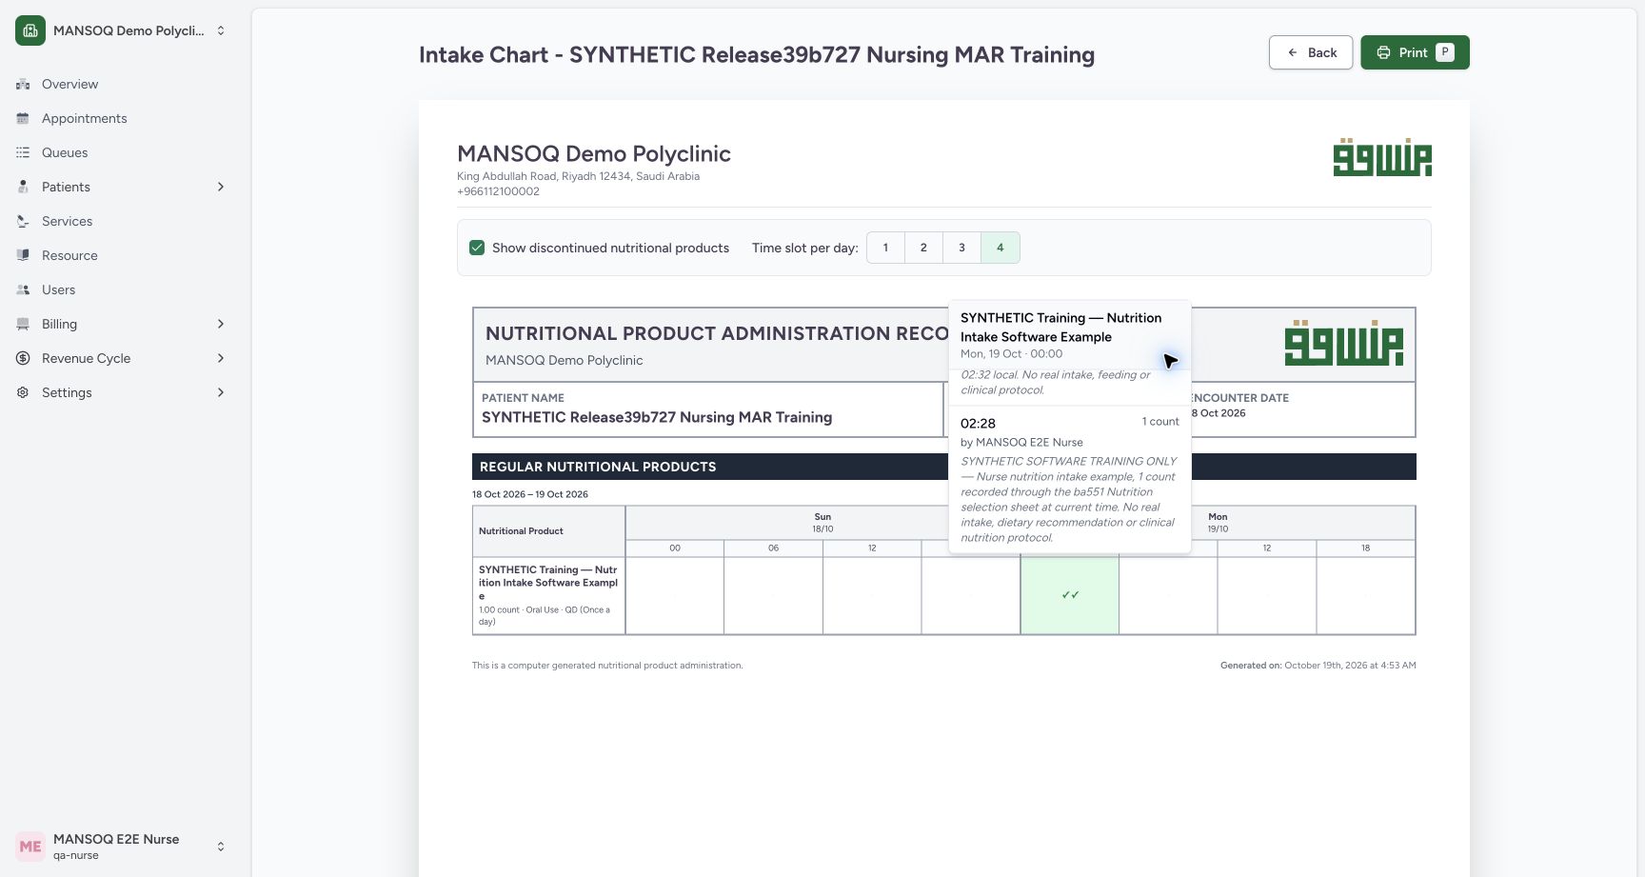
Task: Click the Nutritional Product column header
Action: [x=549, y=531]
